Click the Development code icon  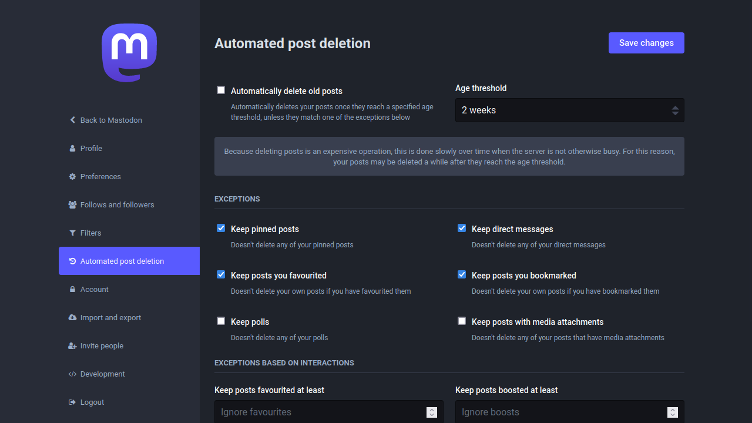(x=71, y=374)
